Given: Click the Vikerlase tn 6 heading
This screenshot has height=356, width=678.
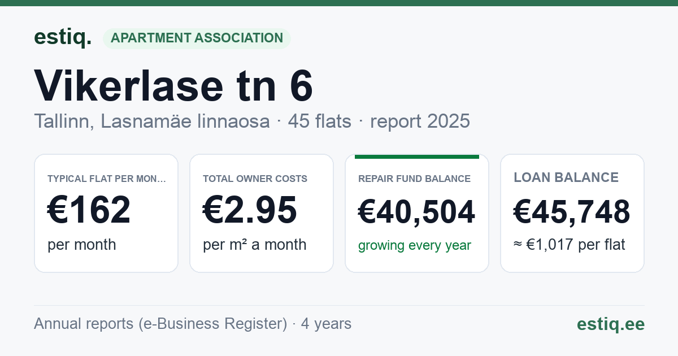Looking at the screenshot, I should [173, 85].
